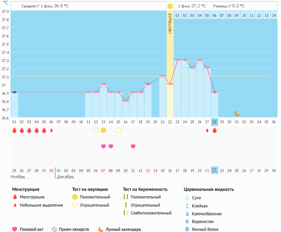281x232 pixels.
Task: Click the highlighted date 22 in bottom row
Action: click(x=214, y=170)
